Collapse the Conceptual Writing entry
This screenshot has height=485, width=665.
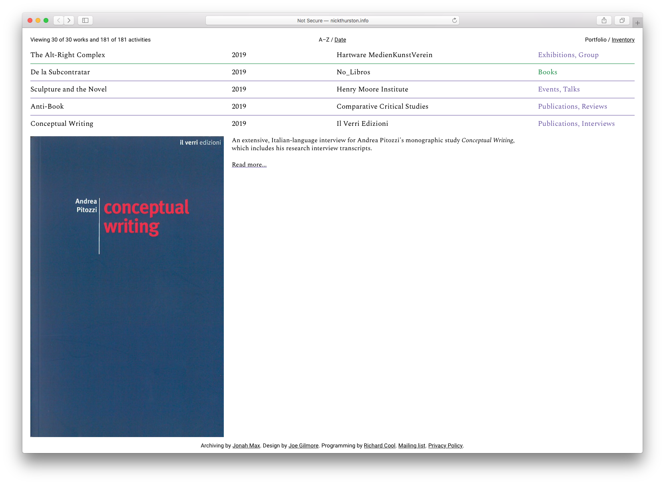[62, 123]
